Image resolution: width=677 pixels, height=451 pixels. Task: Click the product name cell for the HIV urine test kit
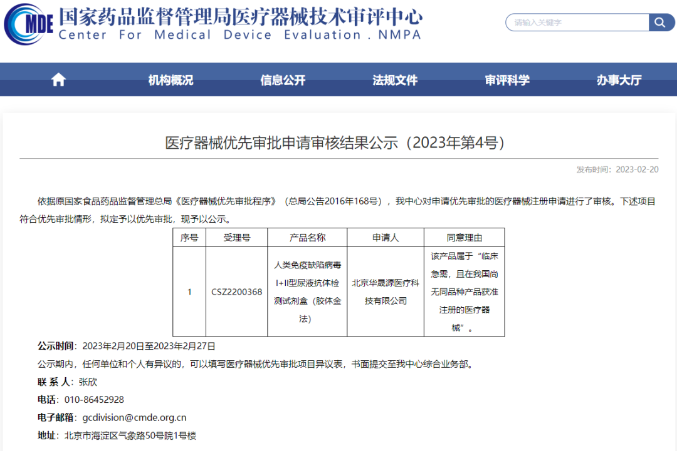tap(307, 291)
